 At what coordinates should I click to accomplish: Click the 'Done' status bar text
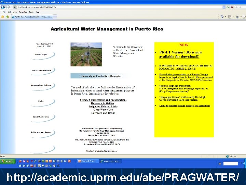click(2, 156)
